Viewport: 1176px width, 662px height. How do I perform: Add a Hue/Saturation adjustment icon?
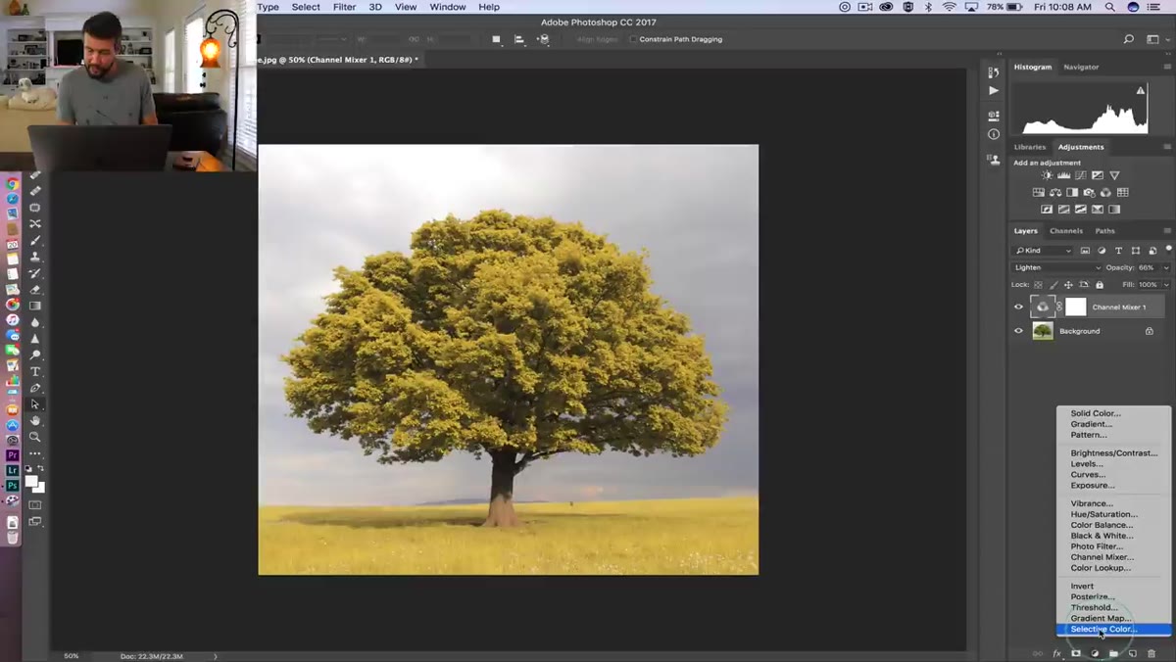click(1039, 192)
